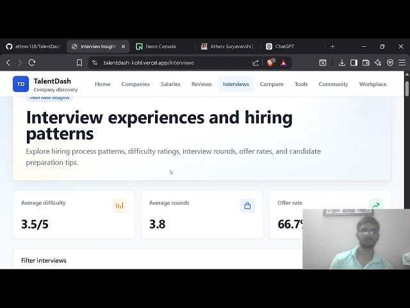This screenshot has width=410, height=308.
Task: Click the Offer rate trend arrow icon
Action: pos(376,205)
